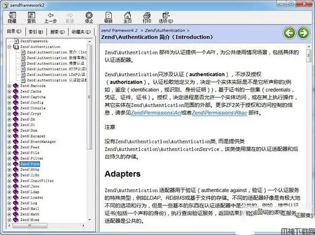This screenshot has height=235, width=315.
Task: Click the 停止 (Stop) toolbar icon
Action: coord(89,17)
